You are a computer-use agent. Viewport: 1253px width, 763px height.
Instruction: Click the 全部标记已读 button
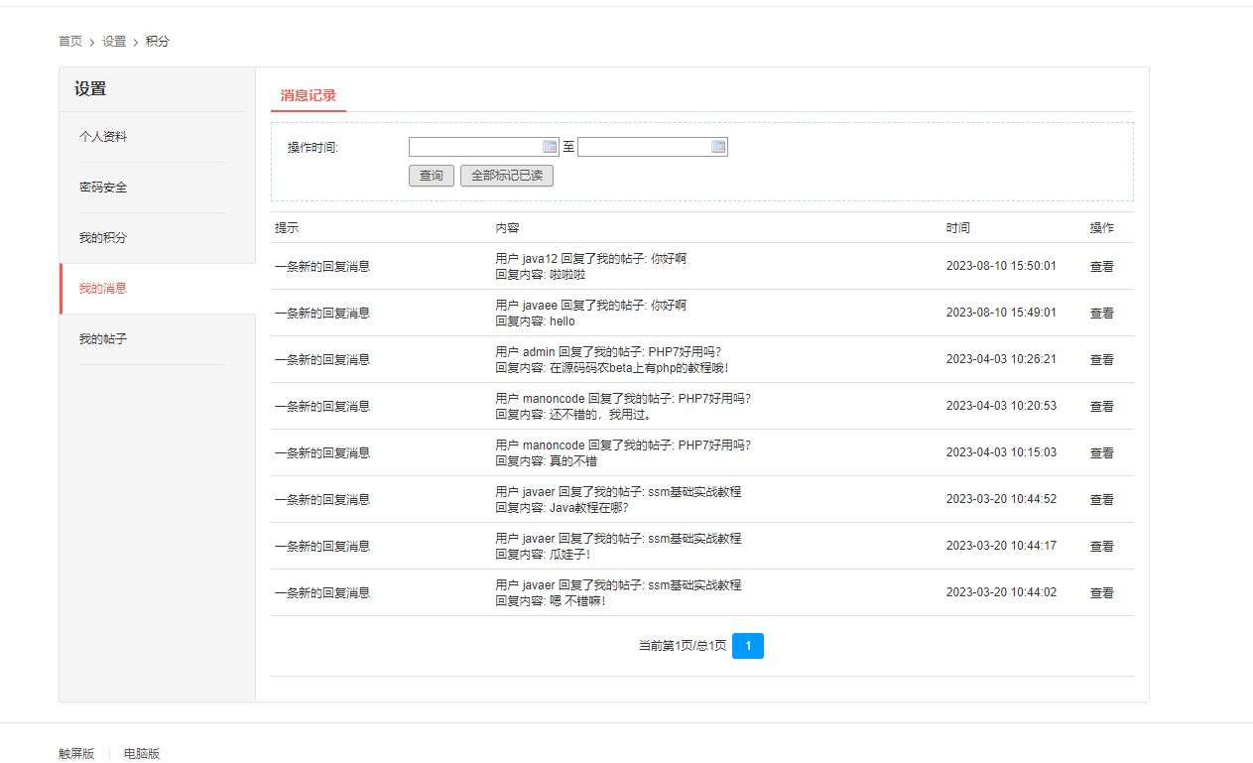coord(507,176)
